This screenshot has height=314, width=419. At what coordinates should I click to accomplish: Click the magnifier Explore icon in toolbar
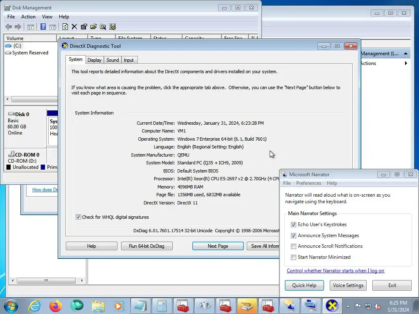coord(103,27)
